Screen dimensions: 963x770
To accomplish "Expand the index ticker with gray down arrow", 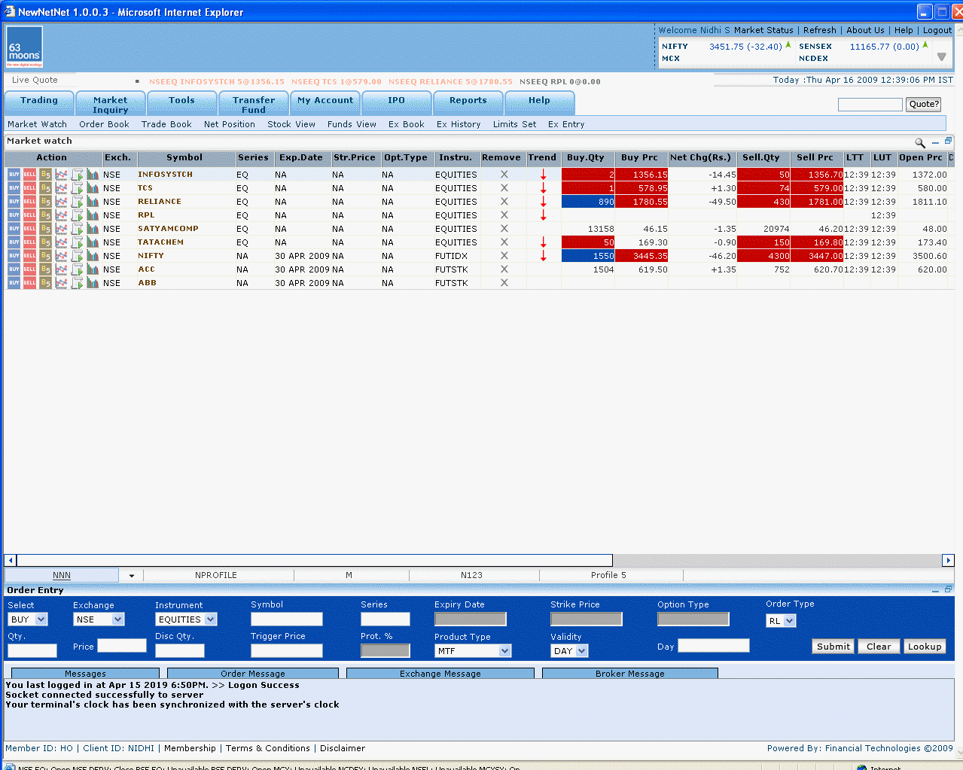I will 941,57.
